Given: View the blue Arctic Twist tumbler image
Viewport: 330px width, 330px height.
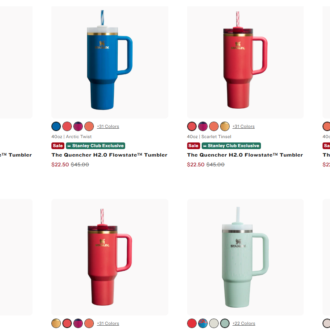Looking at the screenshot, I should pyautogui.click(x=109, y=62).
